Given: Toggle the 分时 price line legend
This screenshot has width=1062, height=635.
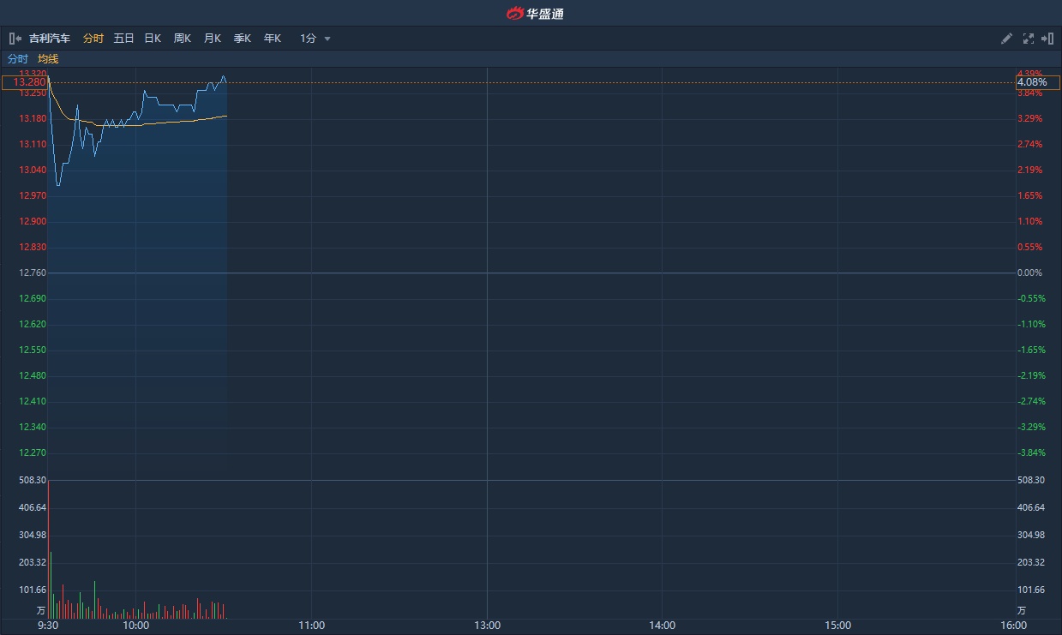Looking at the screenshot, I should pos(18,59).
